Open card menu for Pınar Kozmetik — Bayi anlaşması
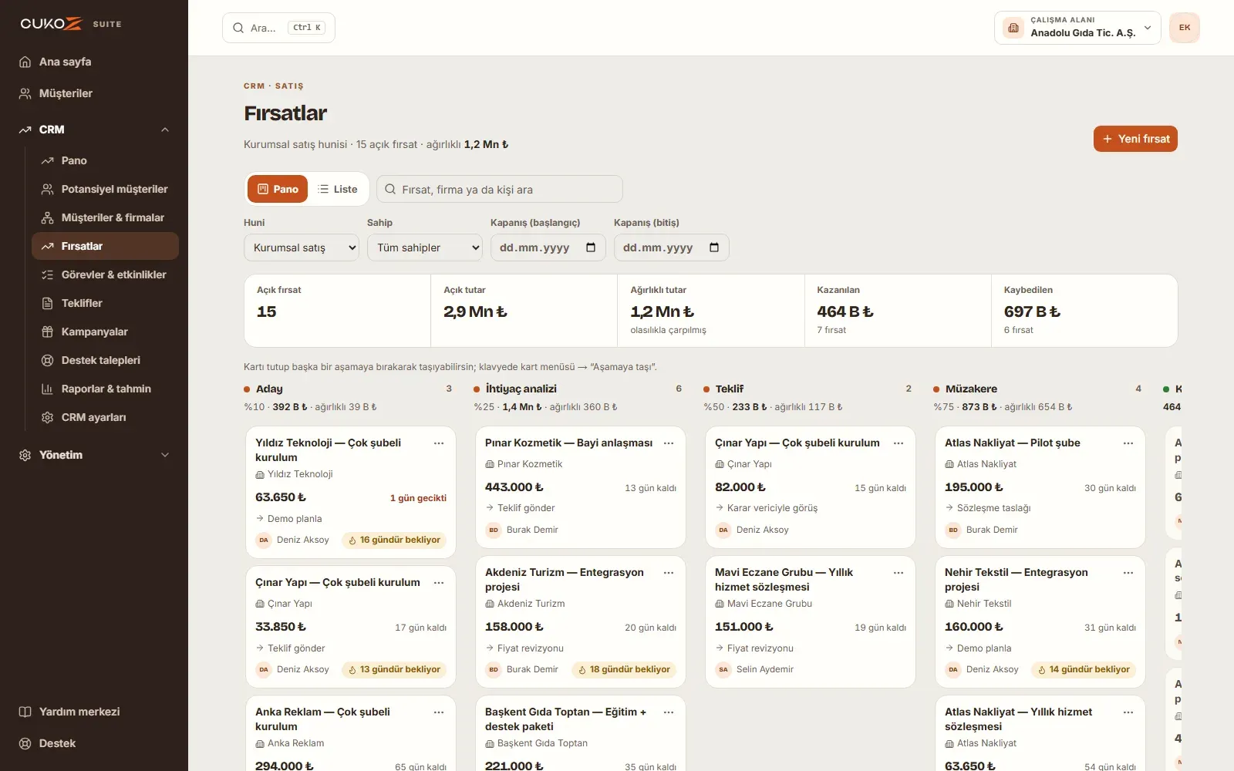Screen dimensions: 1234x771 (x=669, y=443)
